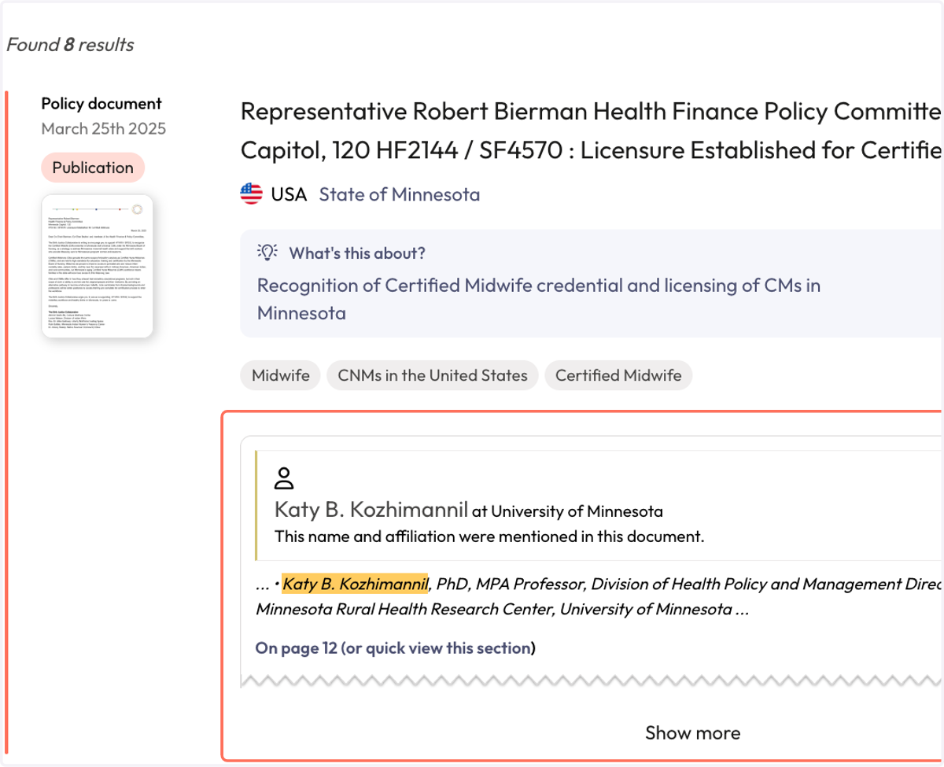Image resolution: width=944 pixels, height=767 pixels.
Task: Click the person icon above Katy B. Kozhimannil
Action: click(x=284, y=478)
